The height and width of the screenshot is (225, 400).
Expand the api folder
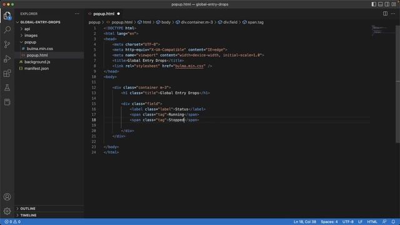tap(27, 29)
